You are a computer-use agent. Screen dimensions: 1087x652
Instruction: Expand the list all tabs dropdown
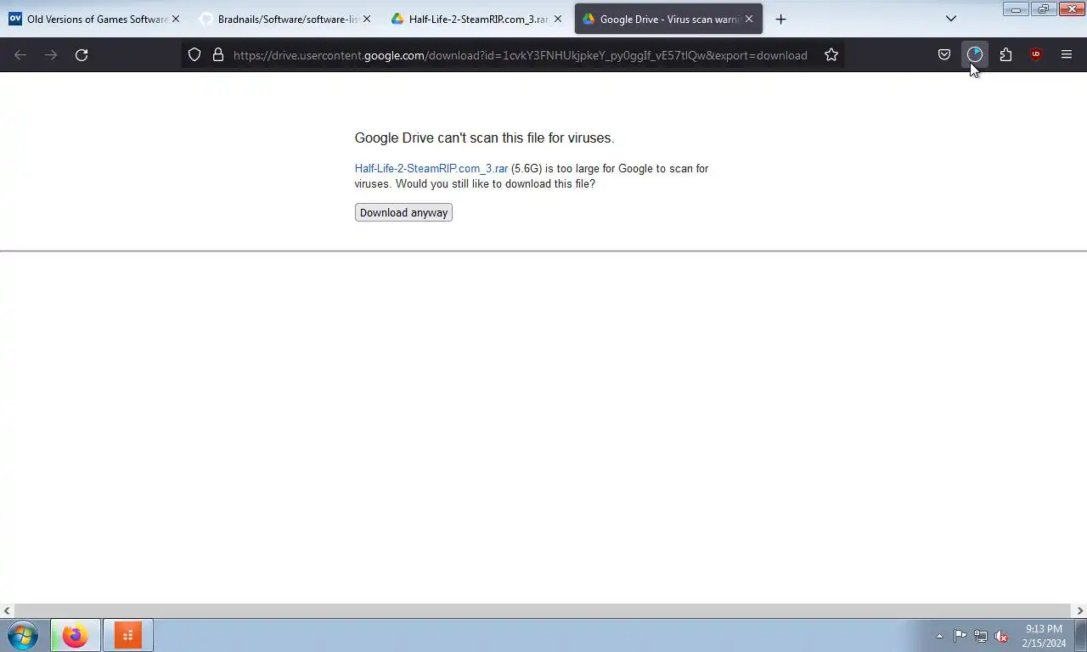(x=951, y=19)
